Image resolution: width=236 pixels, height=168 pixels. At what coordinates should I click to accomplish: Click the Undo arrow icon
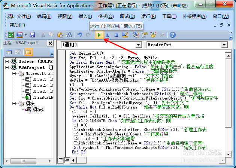(80, 35)
